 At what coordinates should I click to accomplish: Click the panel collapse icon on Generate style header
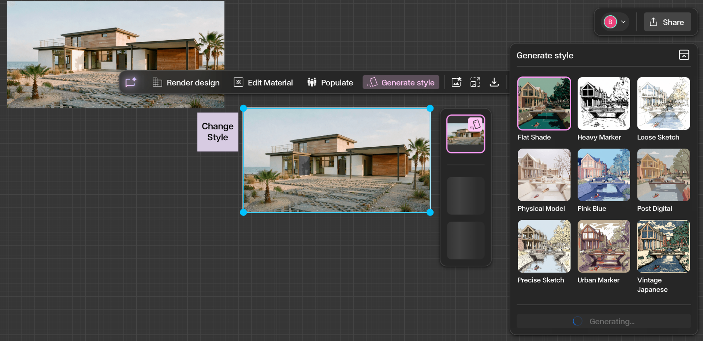[684, 55]
